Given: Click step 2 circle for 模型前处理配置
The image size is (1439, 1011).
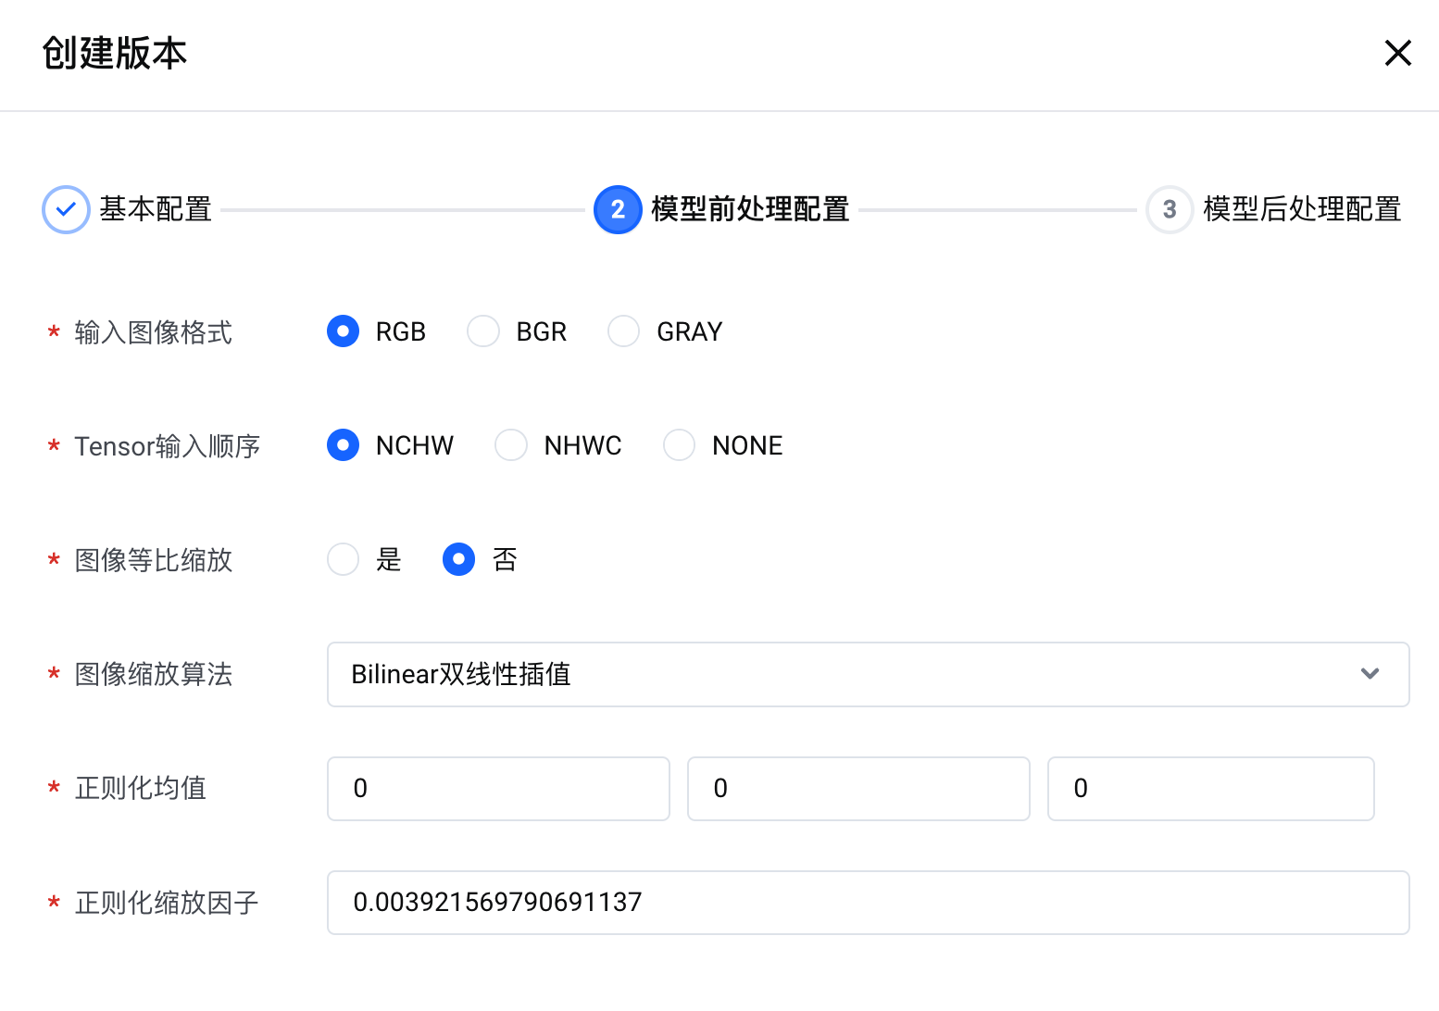Looking at the screenshot, I should (x=618, y=209).
